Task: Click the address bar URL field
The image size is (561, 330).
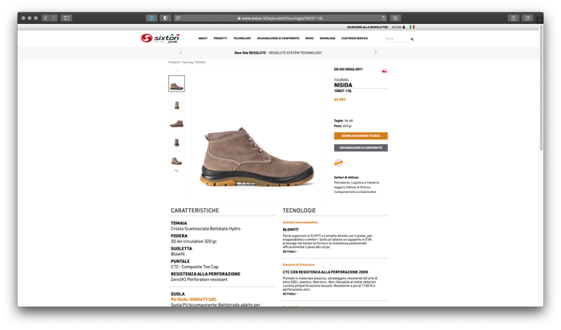Action: pyautogui.click(x=280, y=18)
